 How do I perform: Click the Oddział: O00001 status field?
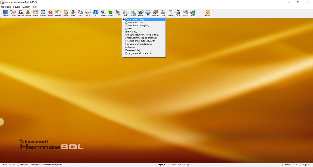pos(290,165)
